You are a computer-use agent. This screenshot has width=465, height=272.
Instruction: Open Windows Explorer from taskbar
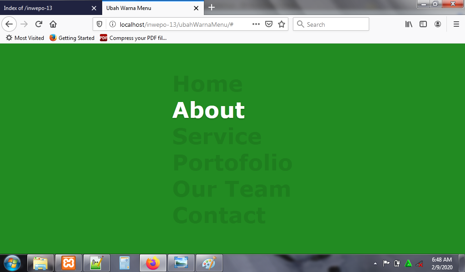point(40,263)
